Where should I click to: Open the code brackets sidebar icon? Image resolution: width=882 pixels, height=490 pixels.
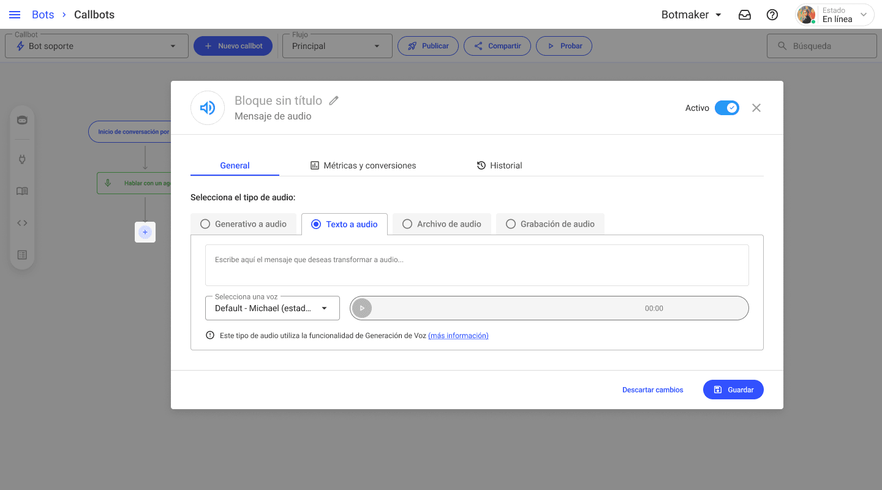click(22, 223)
